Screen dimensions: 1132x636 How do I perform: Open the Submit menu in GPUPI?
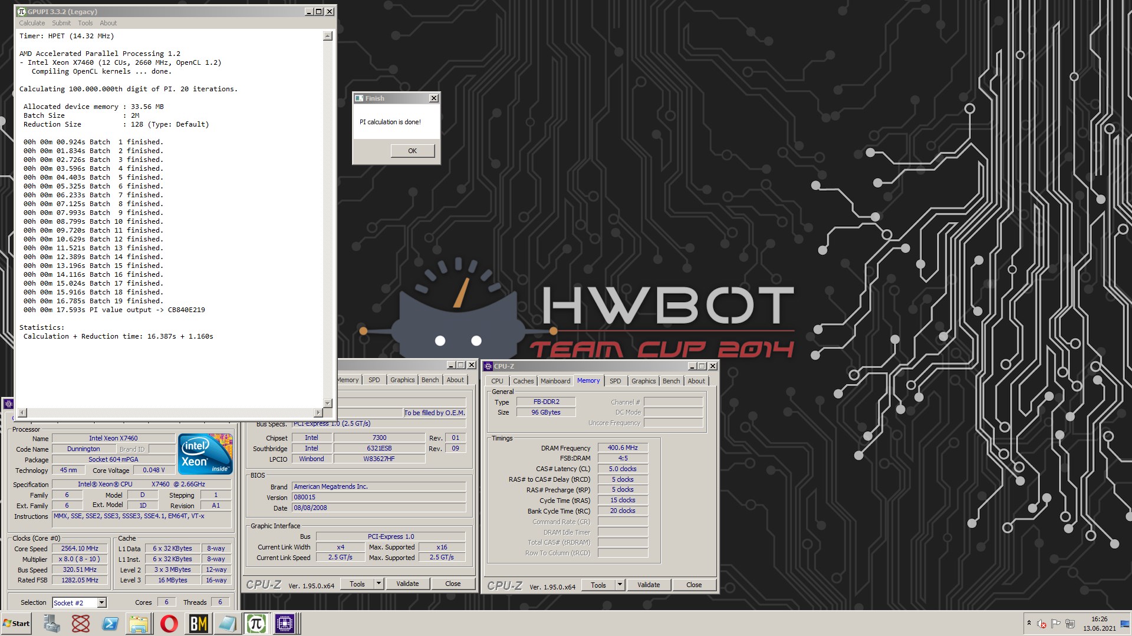tap(61, 23)
